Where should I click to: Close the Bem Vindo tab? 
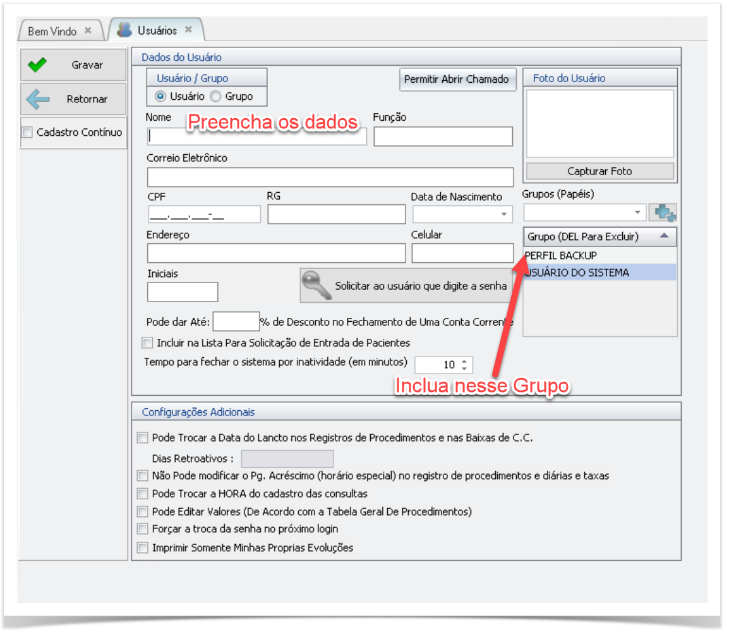[88, 30]
